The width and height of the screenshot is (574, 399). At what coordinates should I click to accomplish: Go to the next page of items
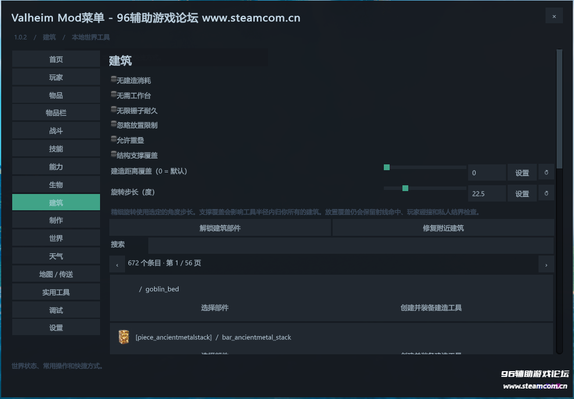point(546,264)
